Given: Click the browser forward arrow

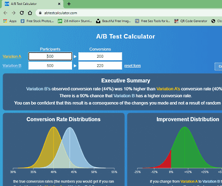Looking at the screenshot, I should pos(14,13).
